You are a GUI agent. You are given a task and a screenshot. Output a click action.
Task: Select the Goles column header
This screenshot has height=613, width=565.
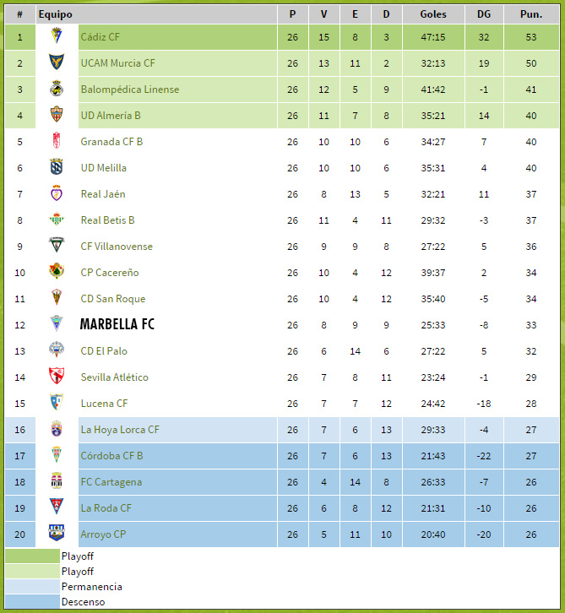click(433, 14)
